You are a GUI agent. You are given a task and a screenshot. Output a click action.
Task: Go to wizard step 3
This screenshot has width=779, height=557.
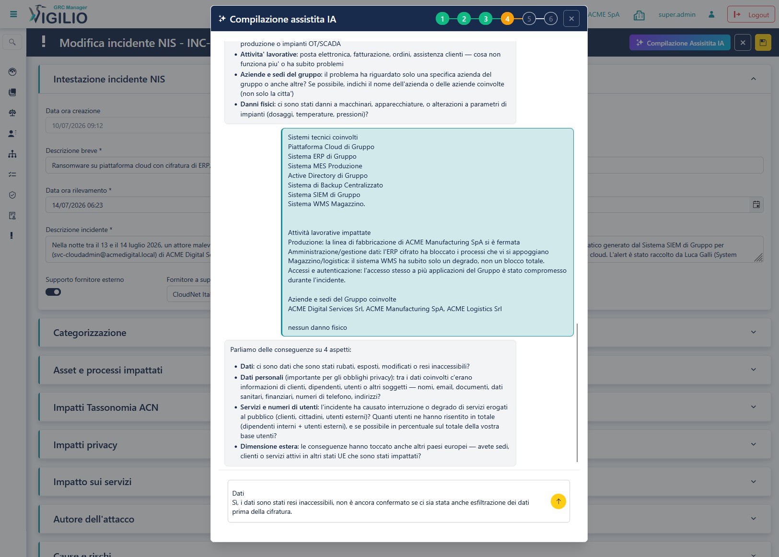tap(486, 19)
